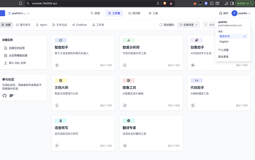Click the GitHub icon in community panel
Screen dimensions: 255x160
pos(4,96)
